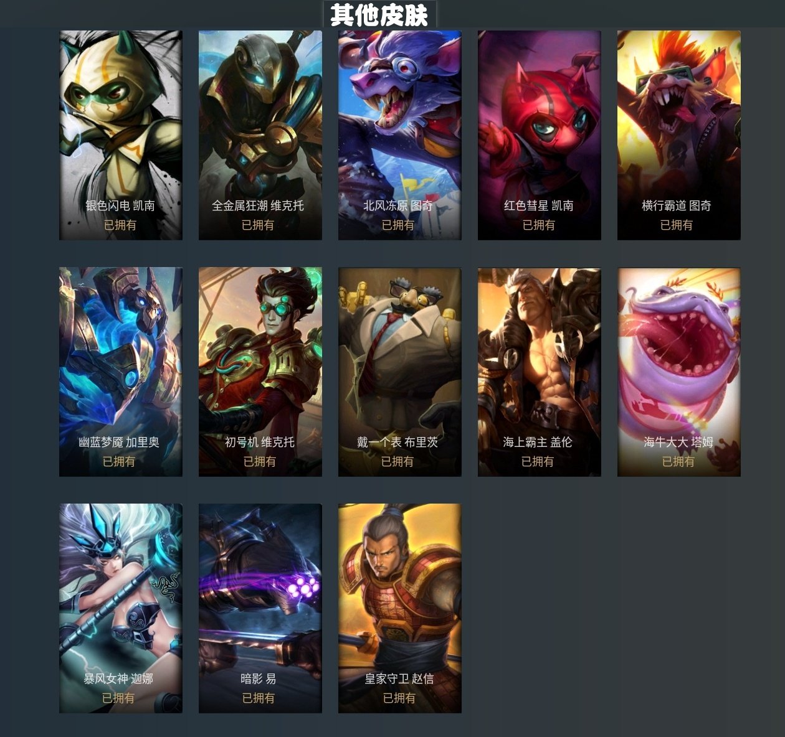Click the 北风冻原 图奇 skin card
Screen dimensions: 785x737
pos(400,135)
